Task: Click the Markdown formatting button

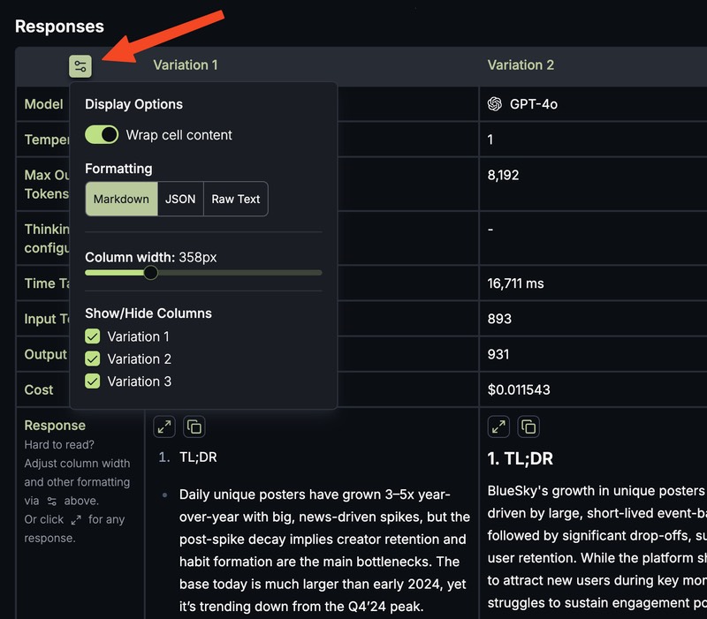Action: point(121,199)
